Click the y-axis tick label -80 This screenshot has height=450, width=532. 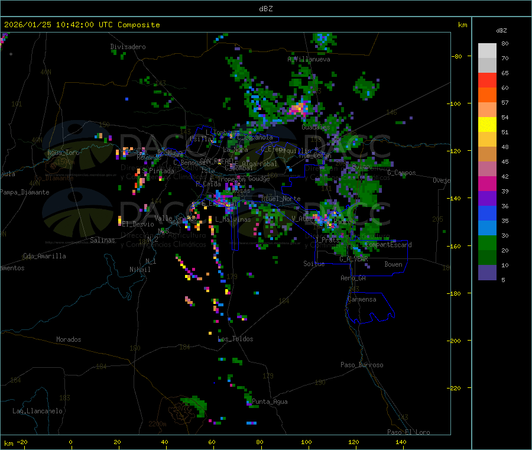tap(457, 56)
